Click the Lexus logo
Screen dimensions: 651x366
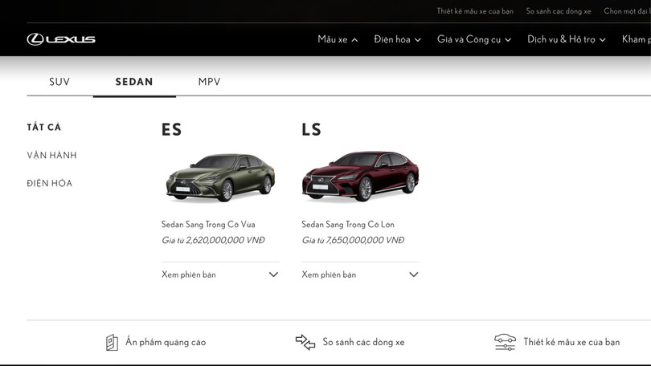click(61, 39)
